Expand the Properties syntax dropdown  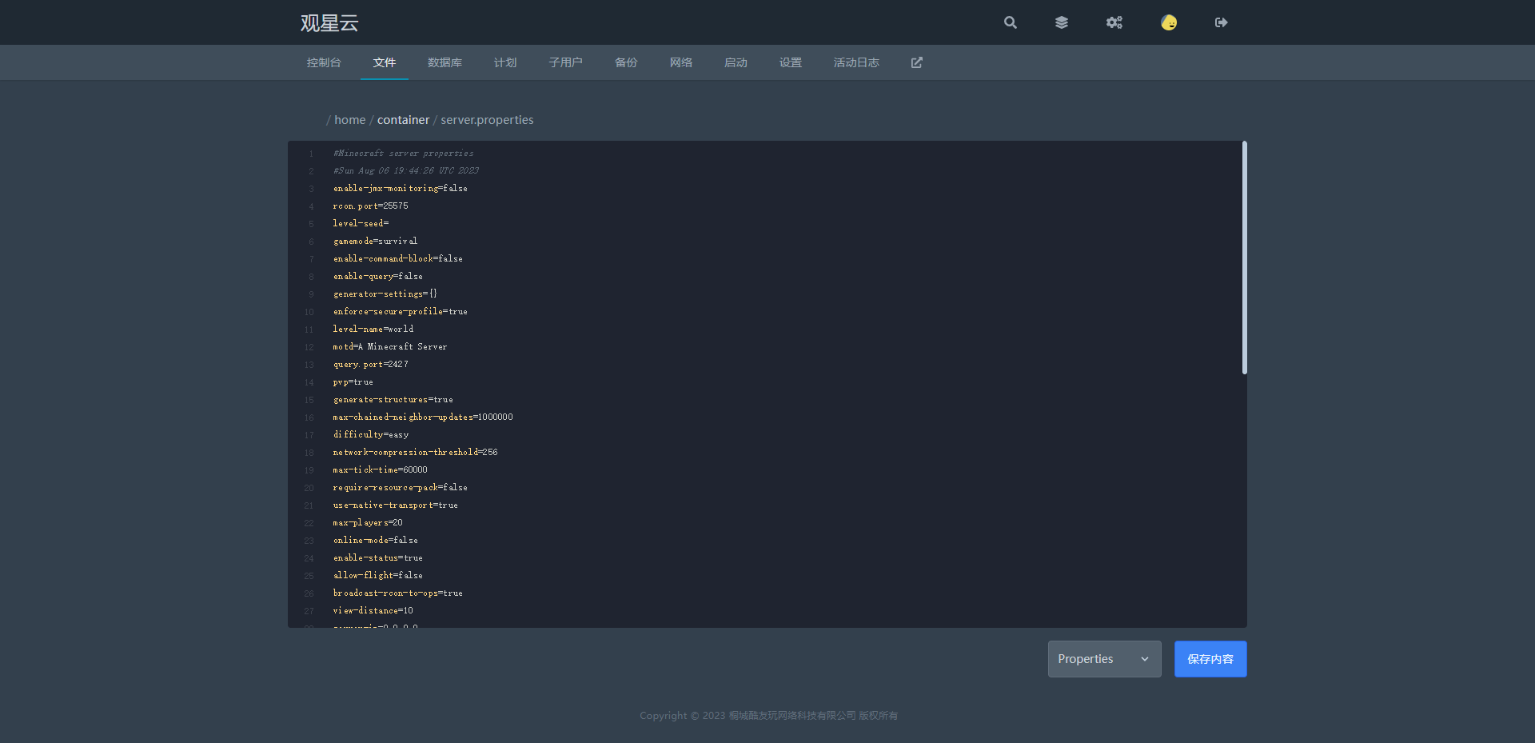pos(1104,659)
